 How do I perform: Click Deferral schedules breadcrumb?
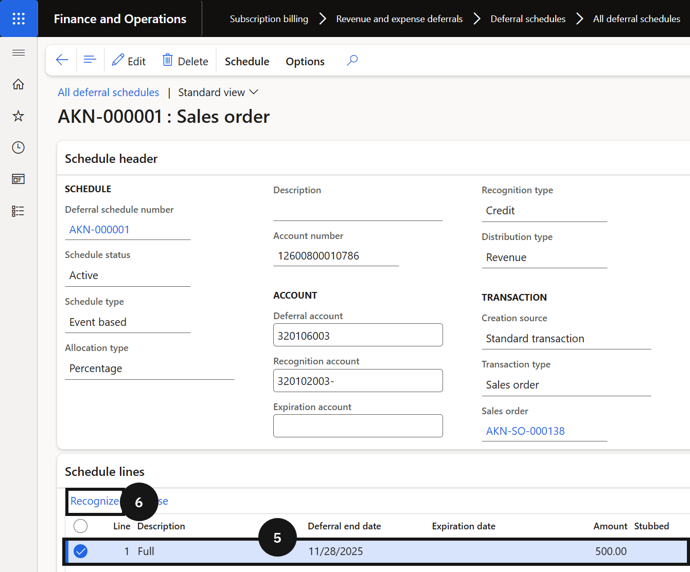tap(528, 19)
